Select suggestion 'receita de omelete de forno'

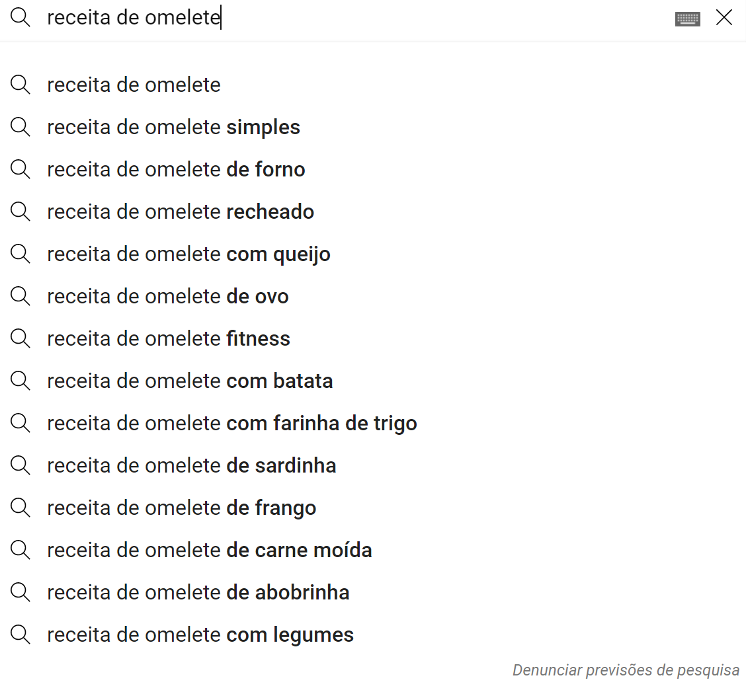176,169
